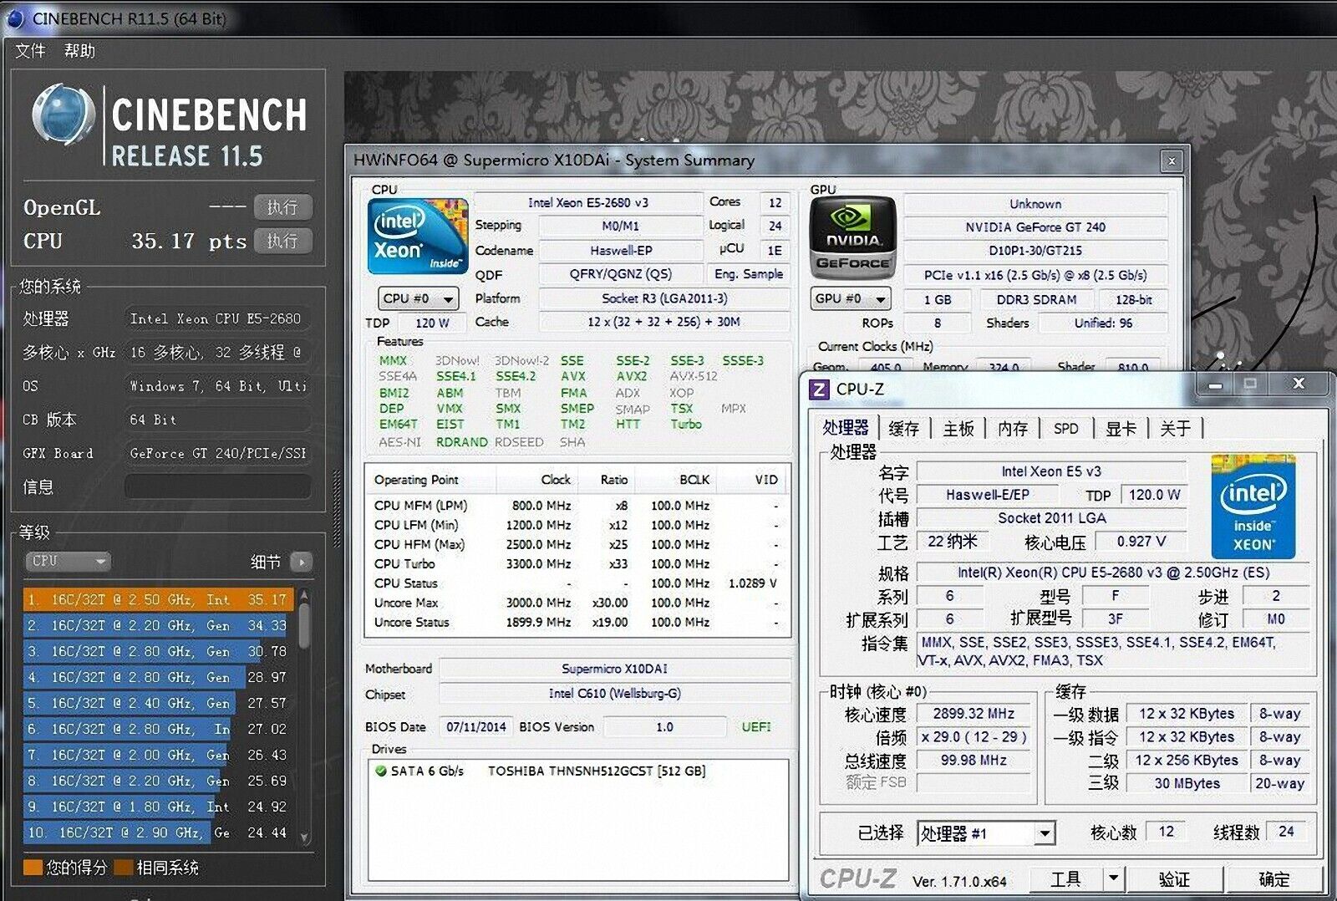Switch to the 显卡 tab in CPU-Z
This screenshot has height=901, width=1337.
[1120, 428]
